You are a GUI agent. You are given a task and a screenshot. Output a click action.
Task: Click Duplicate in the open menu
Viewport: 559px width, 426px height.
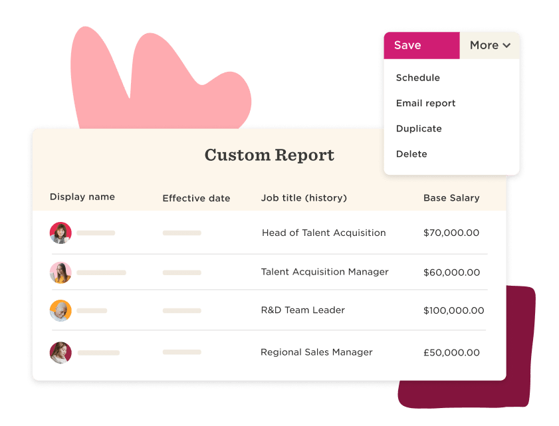point(419,128)
